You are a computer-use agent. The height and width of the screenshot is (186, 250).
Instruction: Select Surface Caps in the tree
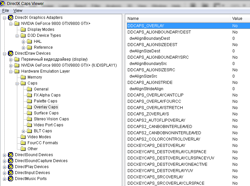coord(46,113)
